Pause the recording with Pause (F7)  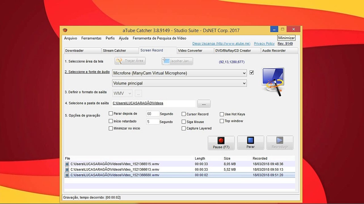tap(221, 143)
